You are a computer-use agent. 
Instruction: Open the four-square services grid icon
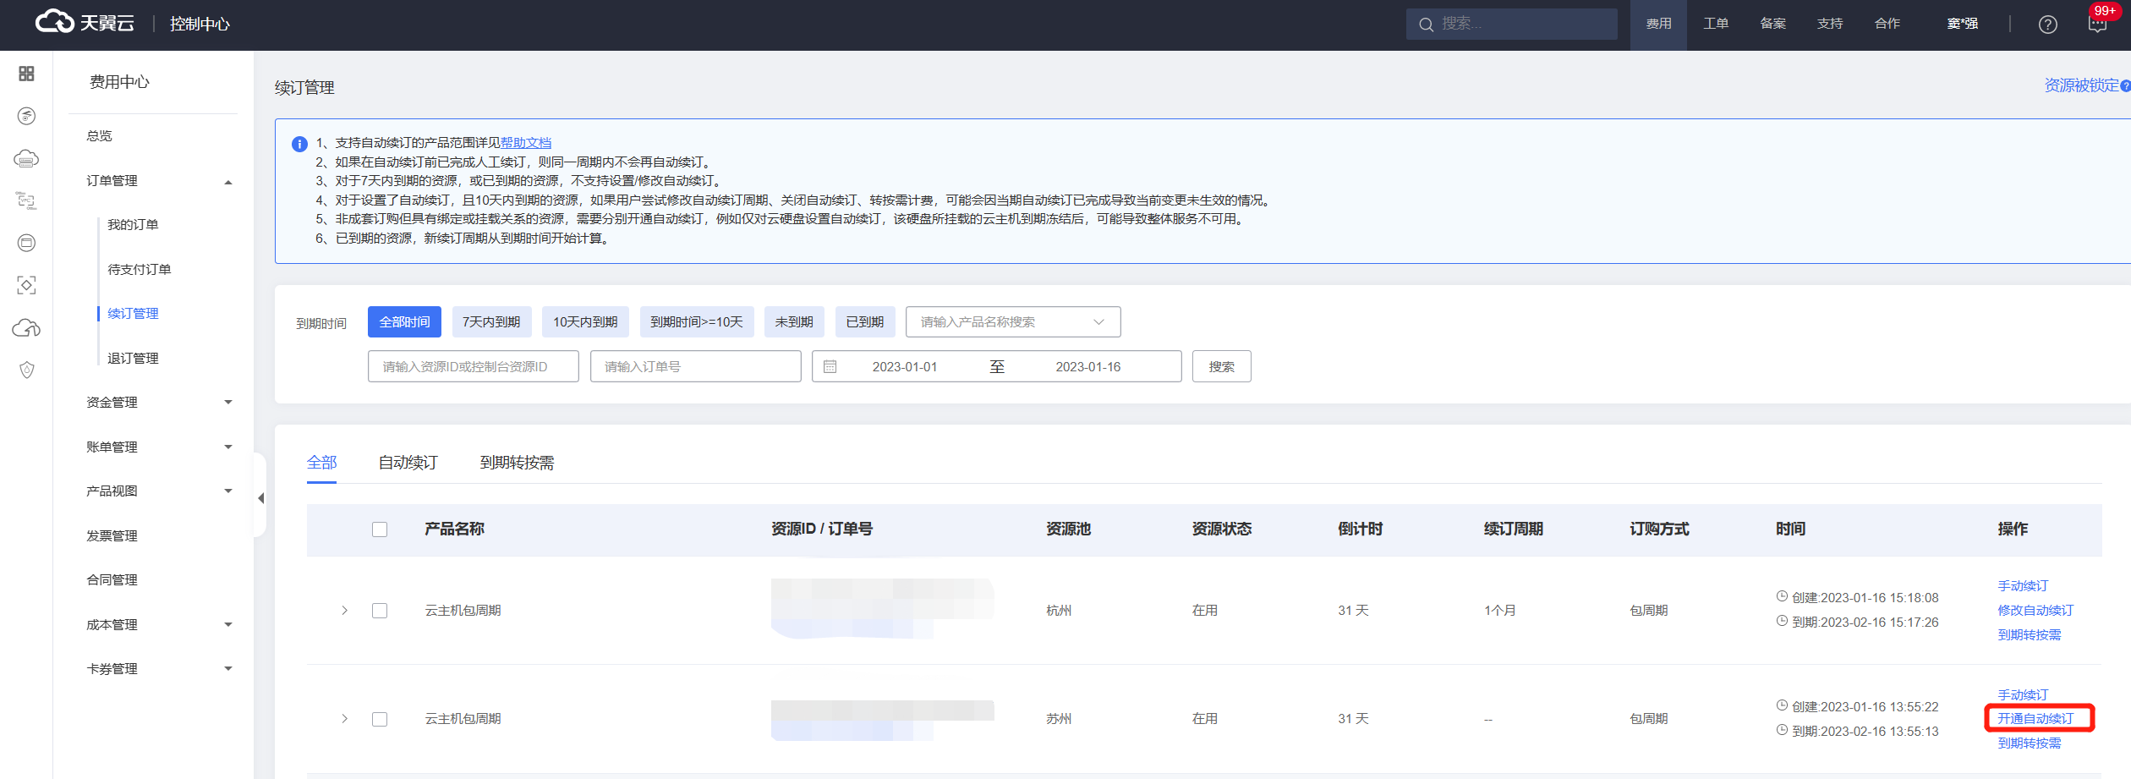pos(26,74)
